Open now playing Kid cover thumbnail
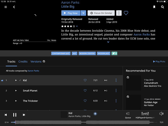168x126 pixels. pyautogui.click(x=64, y=115)
